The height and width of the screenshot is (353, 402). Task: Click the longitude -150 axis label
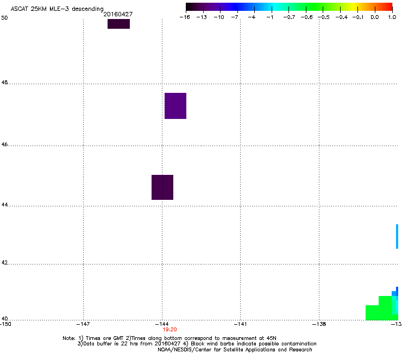pos(5,324)
